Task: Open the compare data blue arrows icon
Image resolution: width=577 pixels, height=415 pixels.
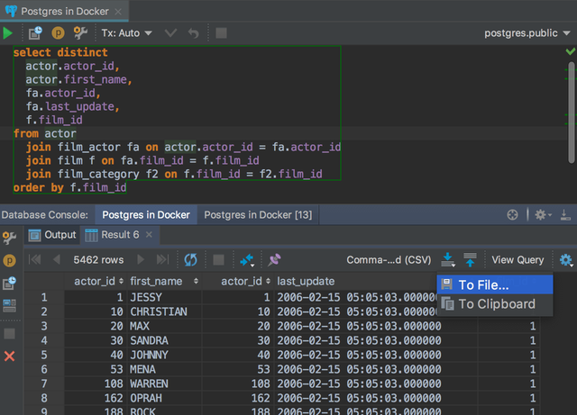Action: point(247,260)
